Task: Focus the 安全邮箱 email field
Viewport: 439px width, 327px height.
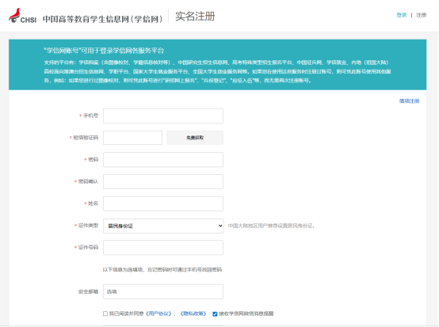Action: click(163, 291)
